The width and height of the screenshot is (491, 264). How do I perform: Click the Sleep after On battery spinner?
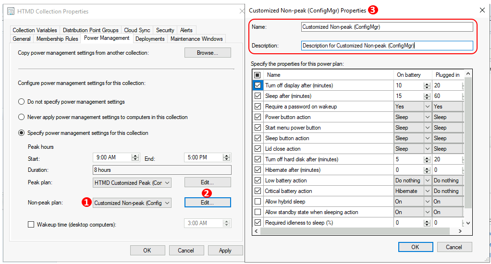[x=427, y=96]
